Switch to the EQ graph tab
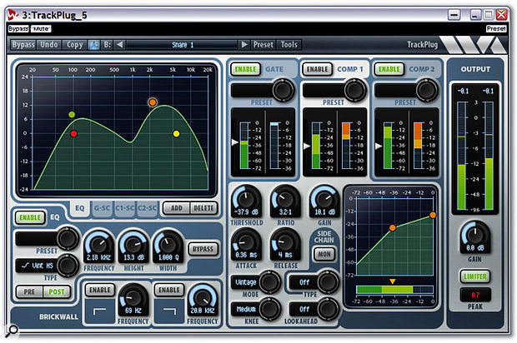The width and height of the screenshot is (517, 343). click(80, 208)
